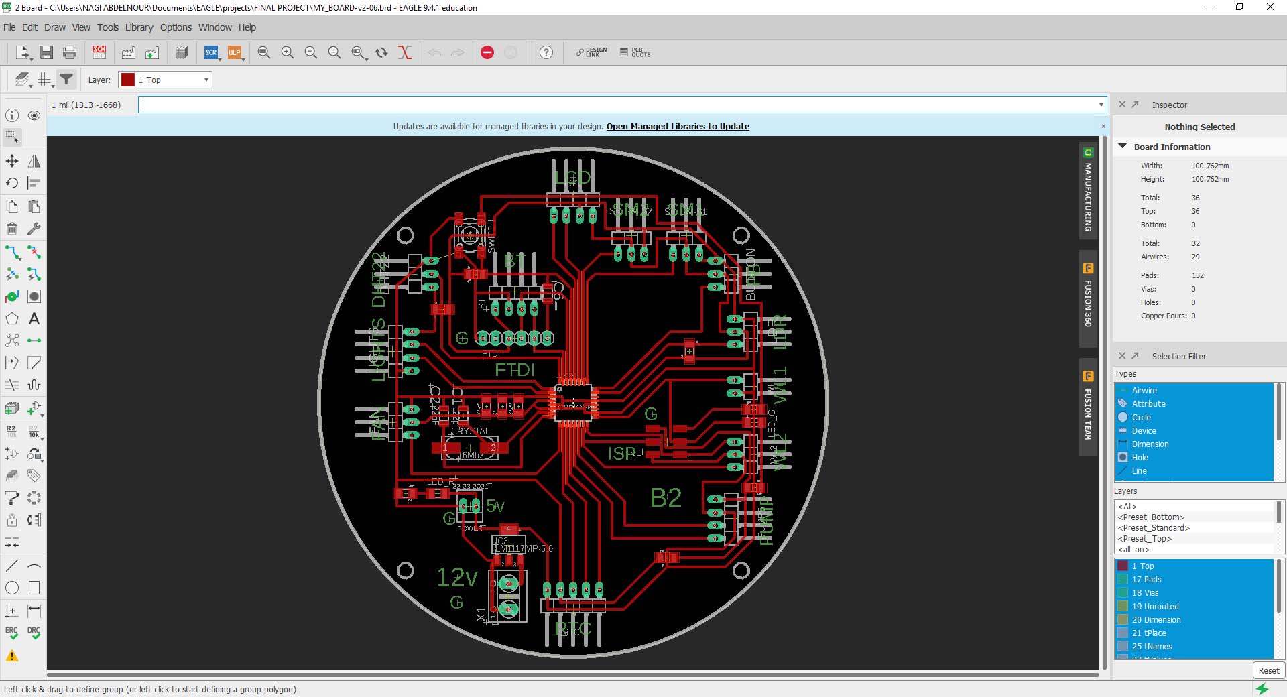Open the ULP dropdown

pos(243,59)
